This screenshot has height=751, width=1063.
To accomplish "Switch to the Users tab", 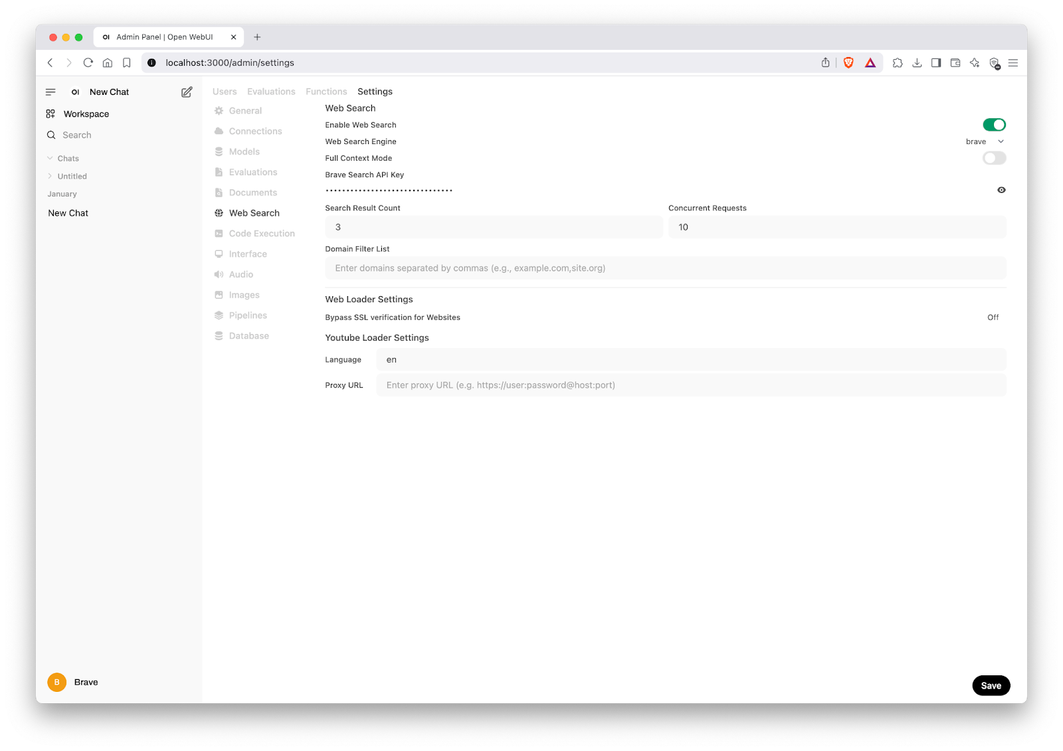I will click(x=225, y=92).
